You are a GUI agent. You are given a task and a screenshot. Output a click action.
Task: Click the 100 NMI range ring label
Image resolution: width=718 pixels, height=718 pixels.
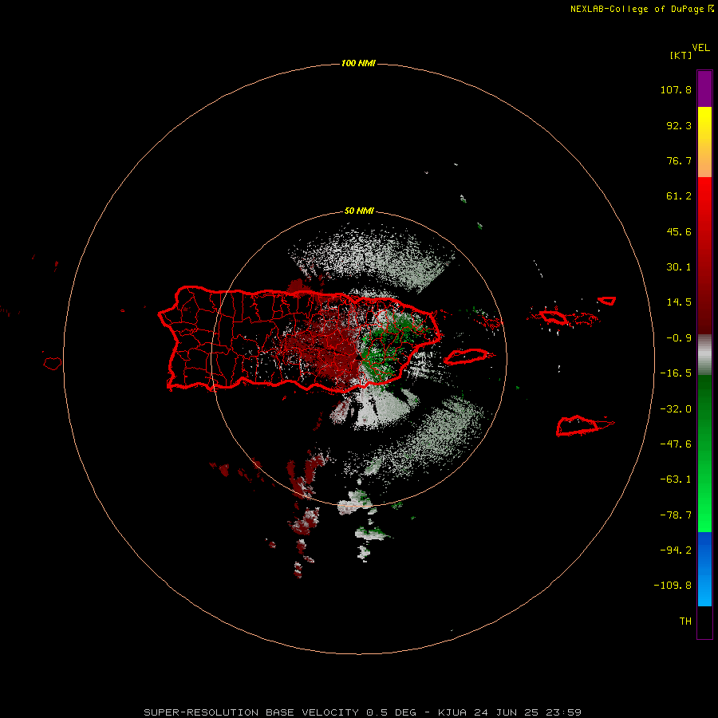[x=358, y=63]
